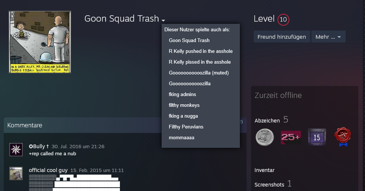The height and width of the screenshot is (191, 365).
Task: Select alias 'R Kelly pushed in the asshole'
Action: [x=200, y=51]
